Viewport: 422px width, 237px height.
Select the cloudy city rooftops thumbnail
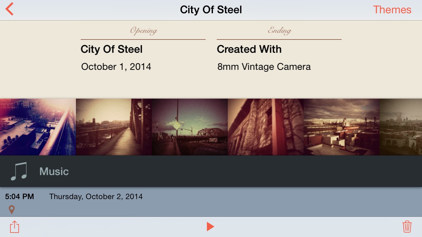[342, 127]
